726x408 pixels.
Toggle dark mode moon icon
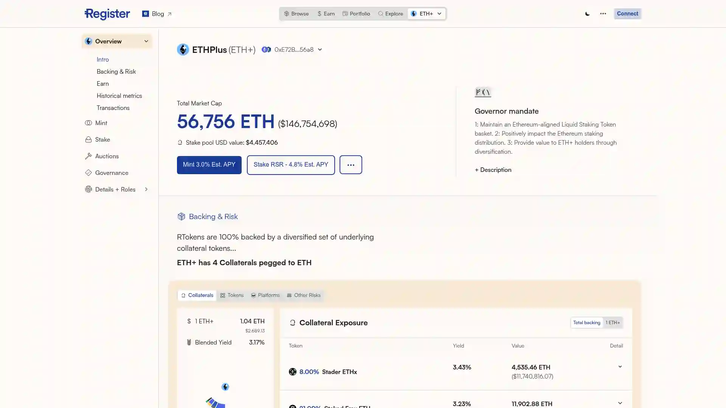click(x=587, y=14)
